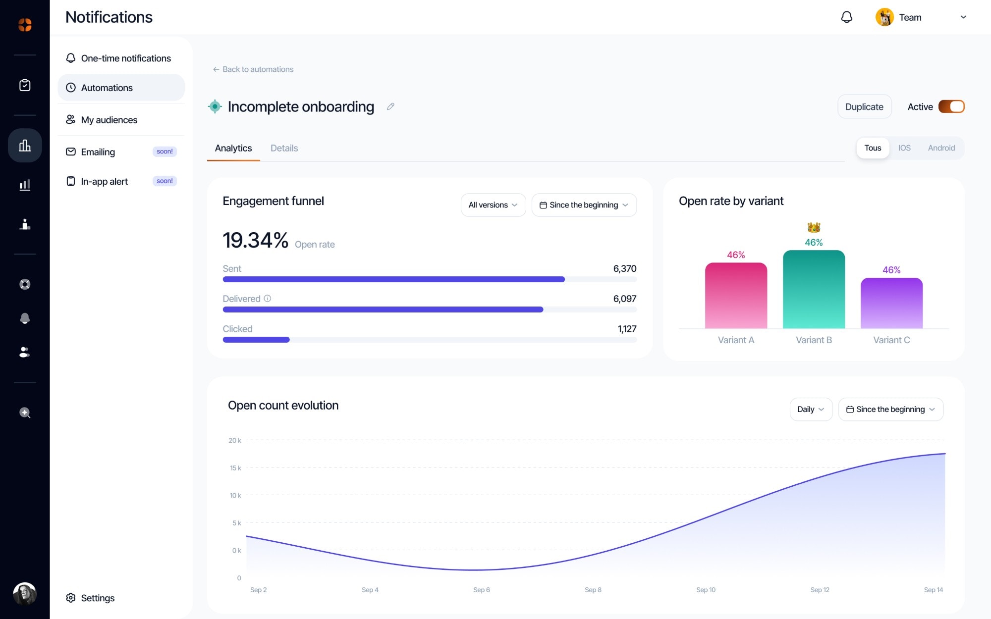Select the IOS platform filter
This screenshot has height=619, width=991.
point(904,148)
